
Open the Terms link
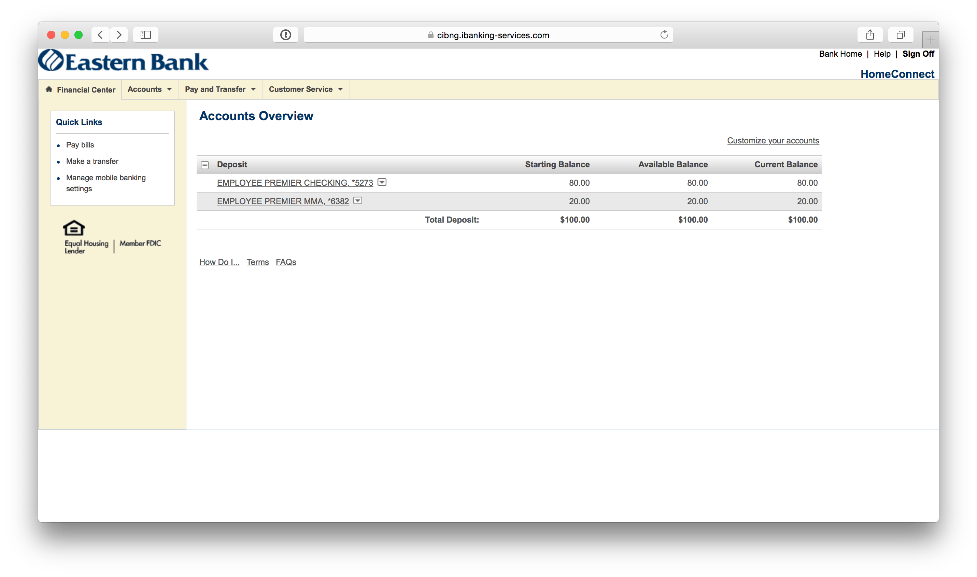[258, 262]
